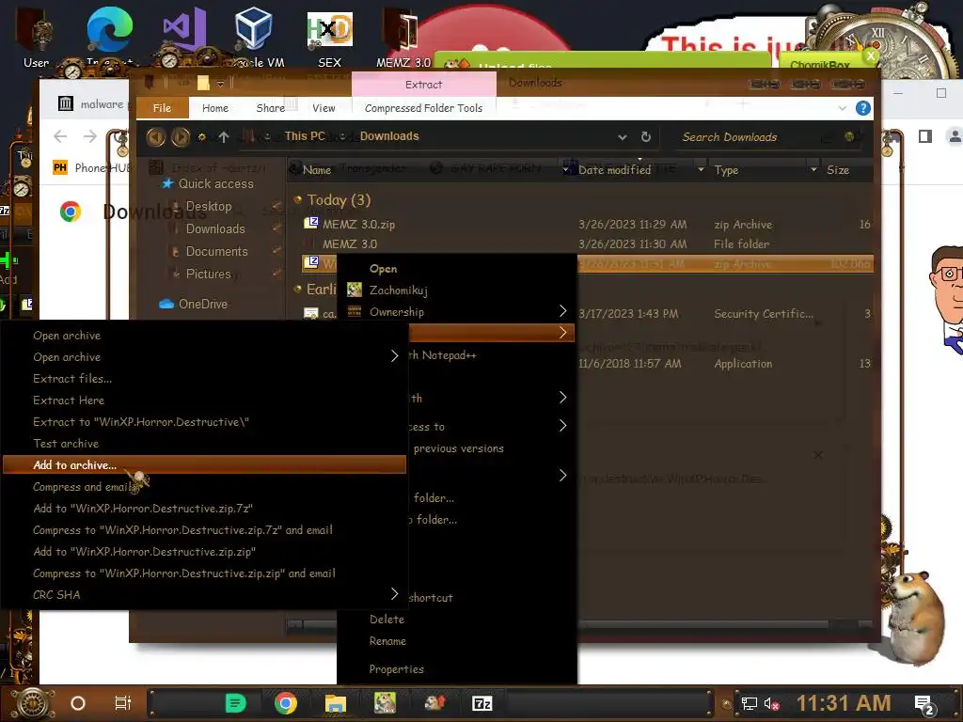Expand the Ownership submenu arrow
963x722 pixels.
pyautogui.click(x=562, y=311)
